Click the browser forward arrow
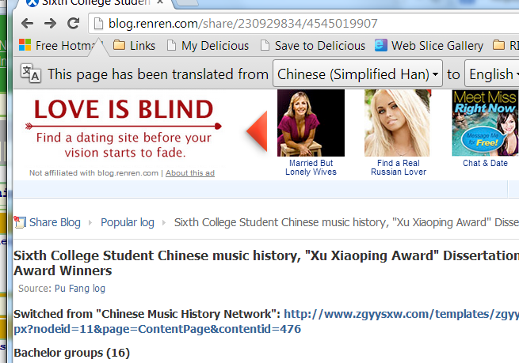The image size is (519, 363). pos(50,24)
